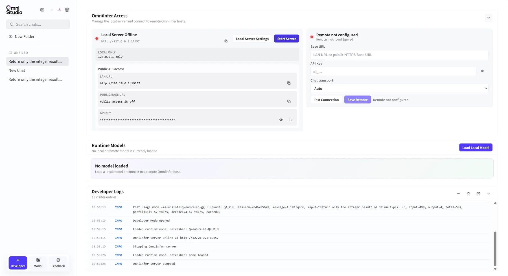Viewport: 508px width, 276px height.
Task: Click the New Folder label
Action: 25,37
